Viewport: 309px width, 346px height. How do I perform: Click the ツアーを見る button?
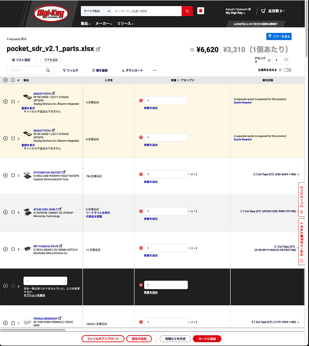pos(279,36)
